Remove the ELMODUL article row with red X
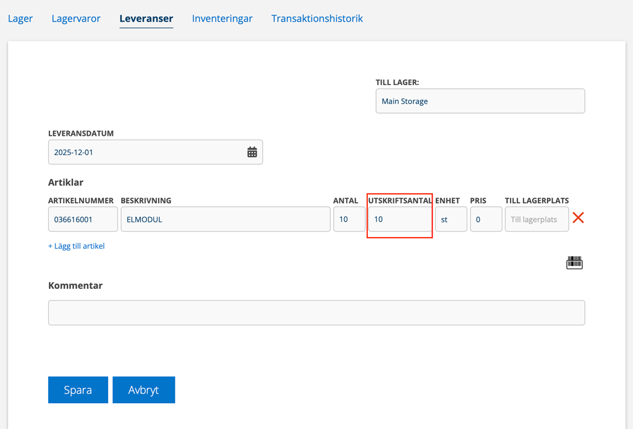The height and width of the screenshot is (429, 633). point(578,218)
